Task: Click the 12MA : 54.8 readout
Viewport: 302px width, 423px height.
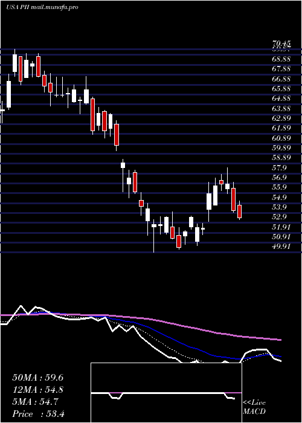Action: 38,390
